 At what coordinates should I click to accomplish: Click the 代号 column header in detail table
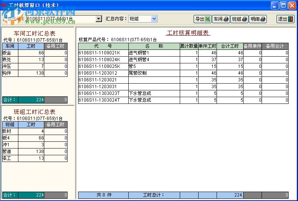[103, 46]
